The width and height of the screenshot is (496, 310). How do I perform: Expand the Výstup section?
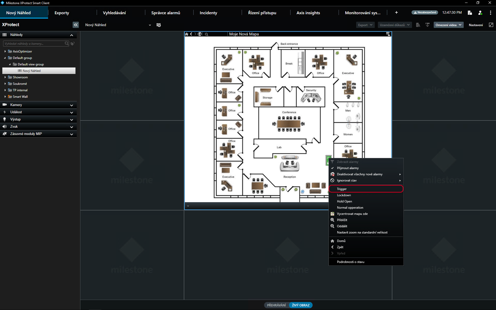[x=72, y=120]
